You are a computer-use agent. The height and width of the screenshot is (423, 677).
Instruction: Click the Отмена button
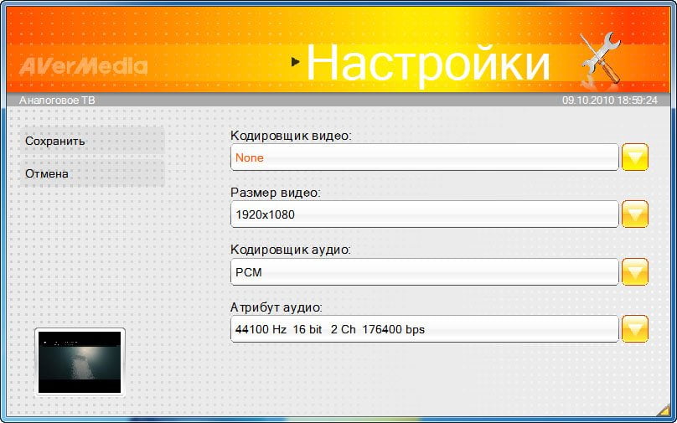(x=92, y=173)
